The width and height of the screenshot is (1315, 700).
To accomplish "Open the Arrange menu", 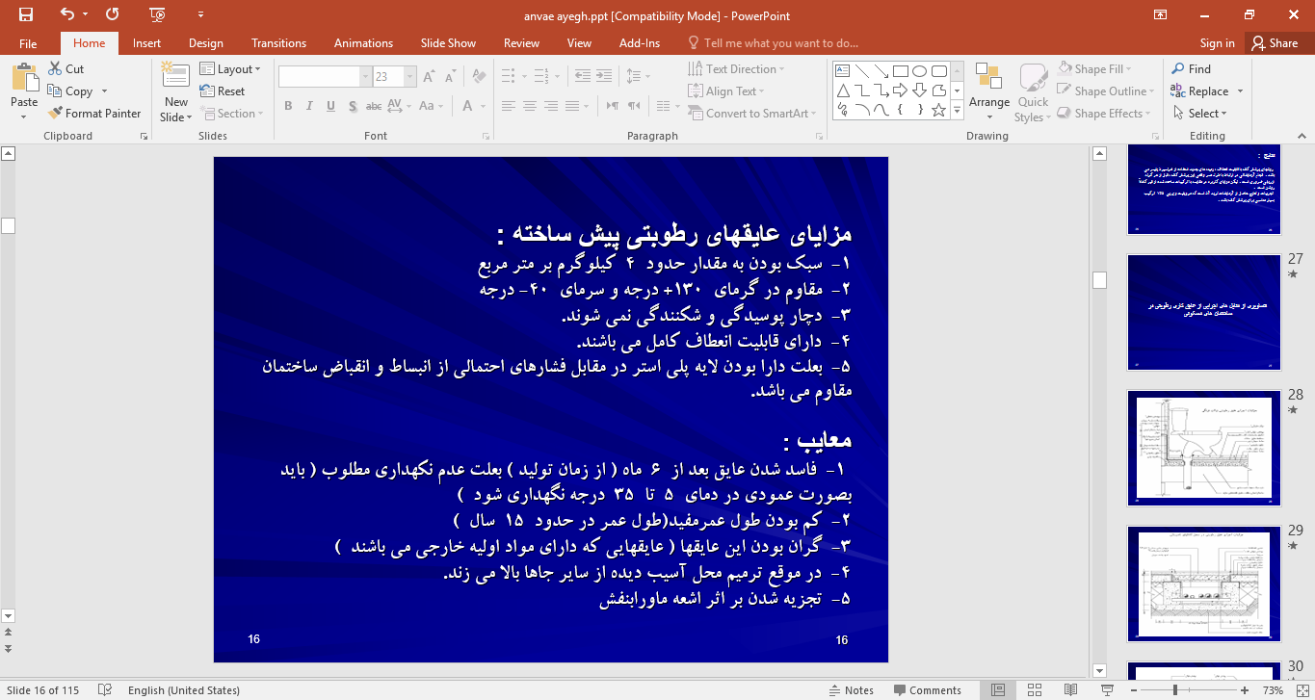I will tap(989, 92).
